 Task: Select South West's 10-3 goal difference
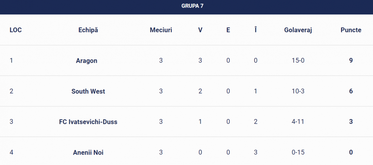[x=298, y=91]
